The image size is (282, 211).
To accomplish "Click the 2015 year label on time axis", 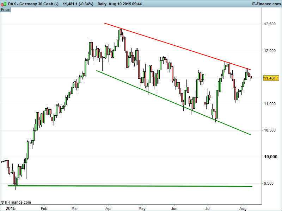I will (6, 208).
